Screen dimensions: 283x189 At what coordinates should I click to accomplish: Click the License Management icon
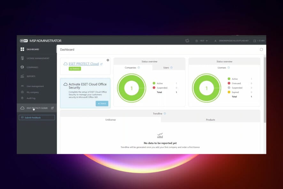(x=22, y=58)
